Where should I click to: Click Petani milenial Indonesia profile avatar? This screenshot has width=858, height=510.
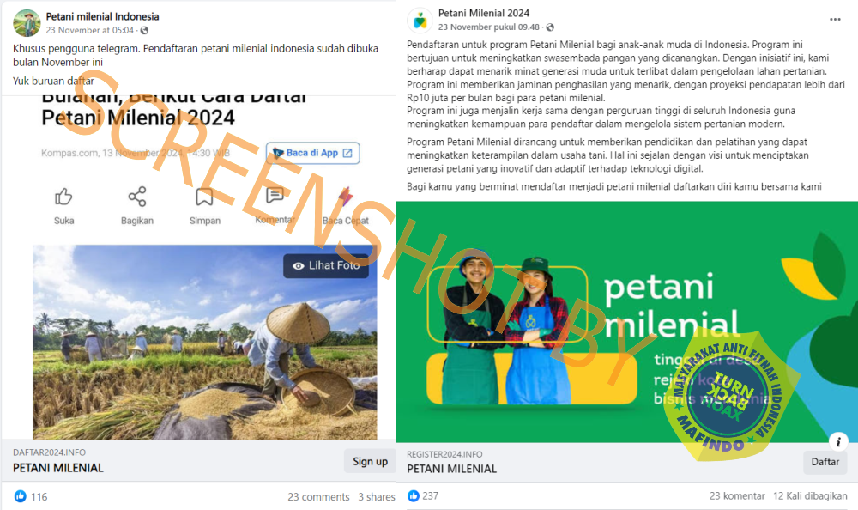pos(27,23)
